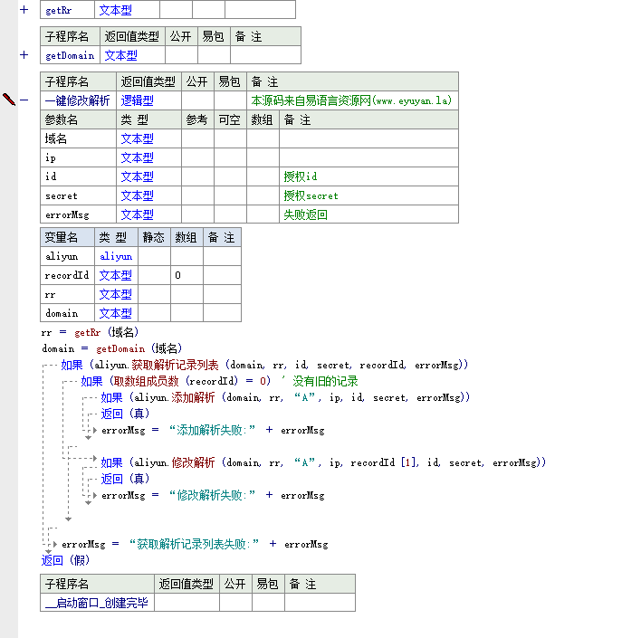Click 参考 cell of 域名 parameter
This screenshot has height=638, width=641.
(198, 138)
